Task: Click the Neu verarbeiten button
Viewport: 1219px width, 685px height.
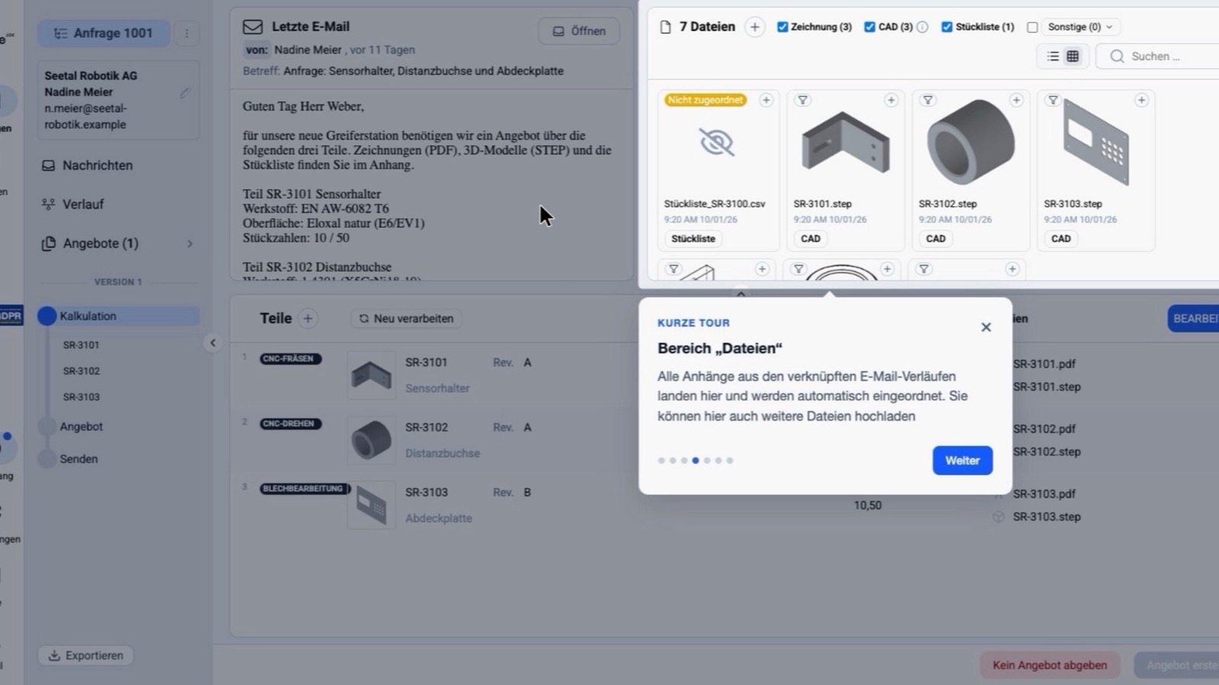Action: click(x=406, y=318)
